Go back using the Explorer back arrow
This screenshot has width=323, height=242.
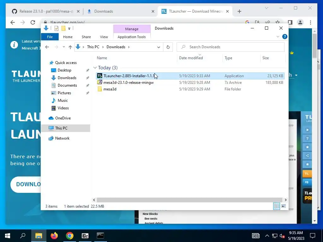(x=47, y=47)
